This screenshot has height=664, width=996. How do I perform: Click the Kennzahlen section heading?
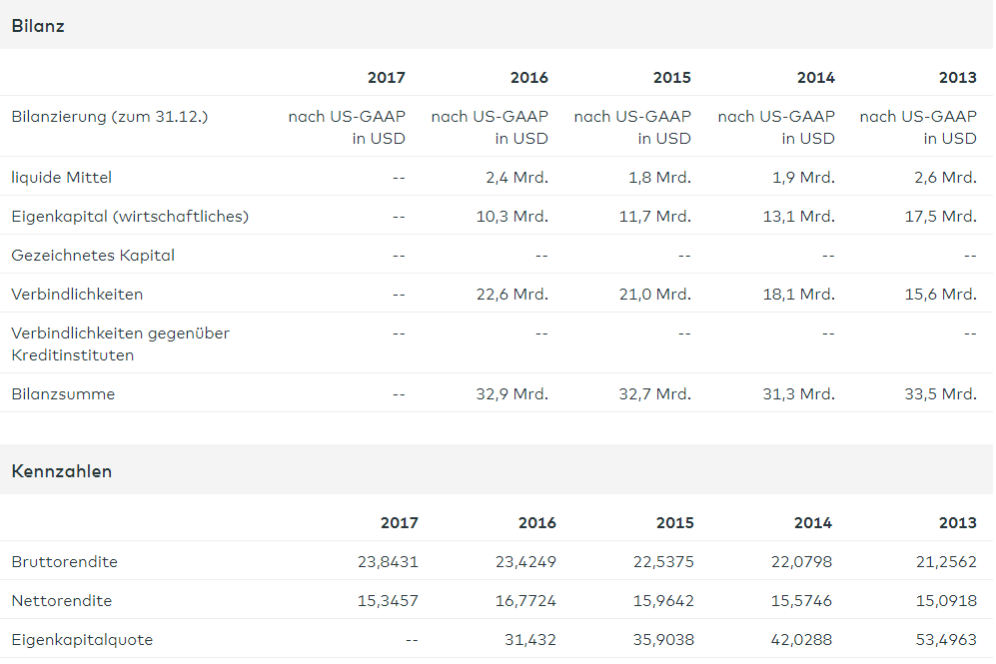tap(62, 471)
